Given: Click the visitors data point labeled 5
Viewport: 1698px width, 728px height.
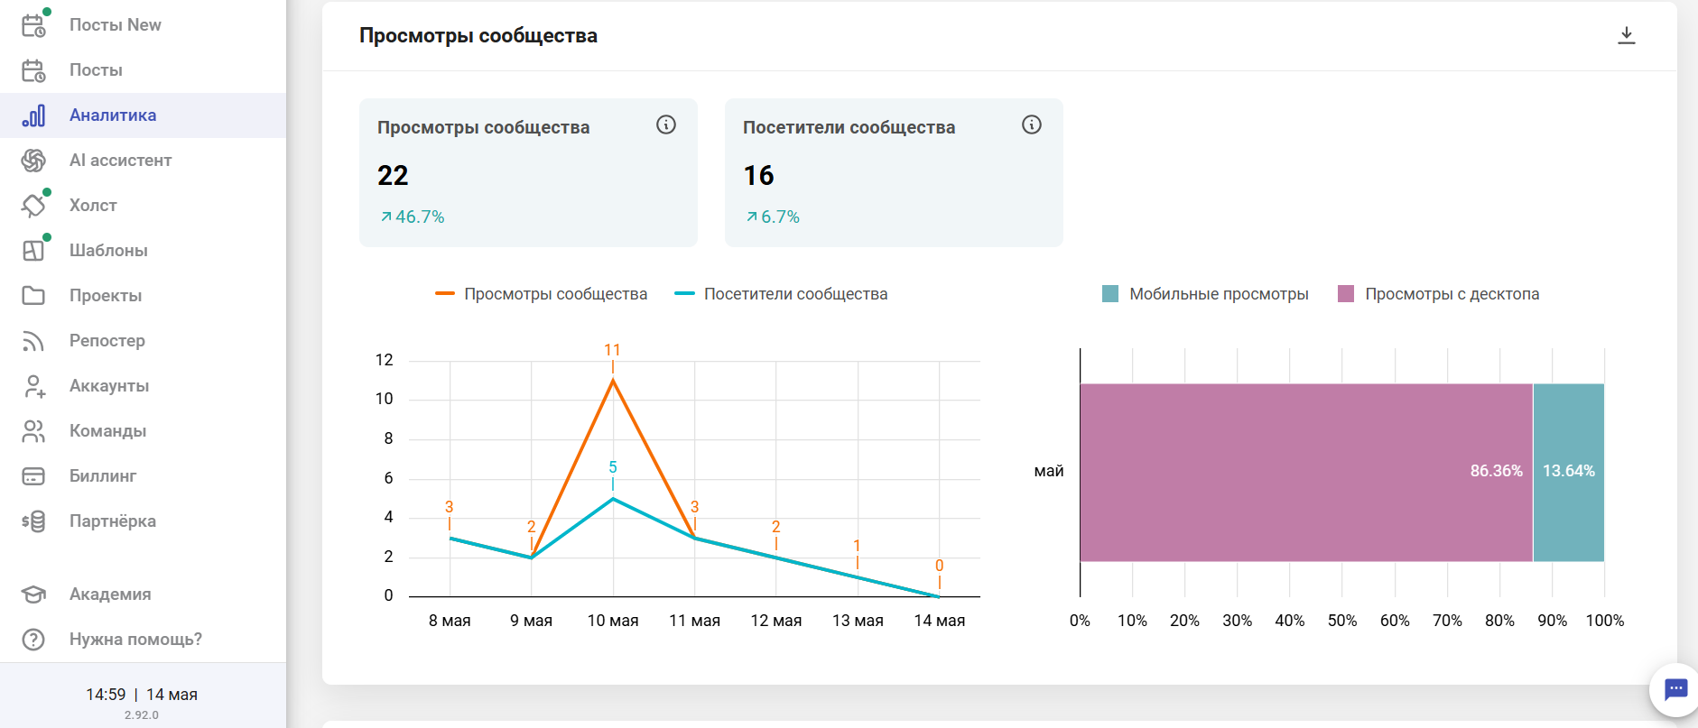Looking at the screenshot, I should pyautogui.click(x=613, y=498).
